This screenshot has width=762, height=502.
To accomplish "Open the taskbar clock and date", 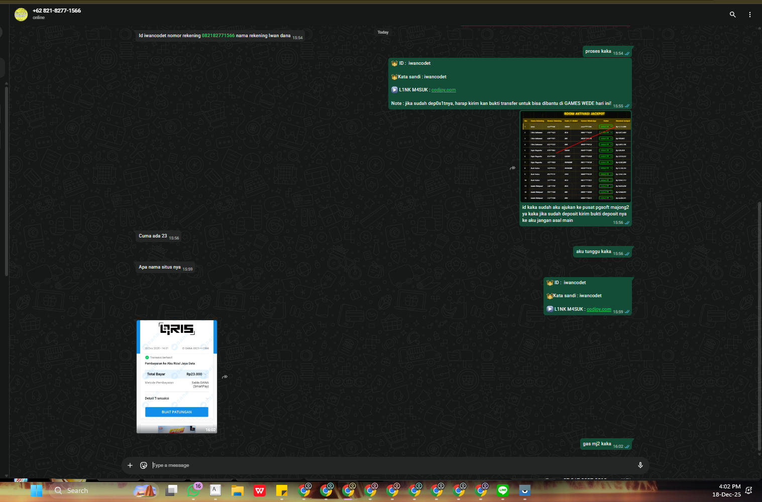I will point(726,490).
